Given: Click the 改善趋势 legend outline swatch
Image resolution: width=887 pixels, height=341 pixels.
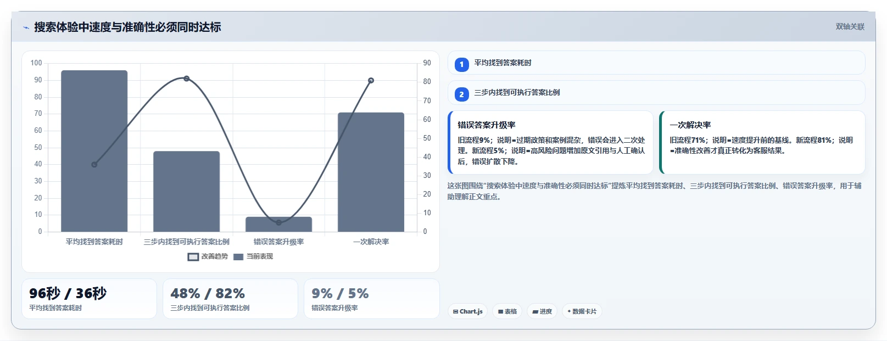Looking at the screenshot, I should (193, 256).
